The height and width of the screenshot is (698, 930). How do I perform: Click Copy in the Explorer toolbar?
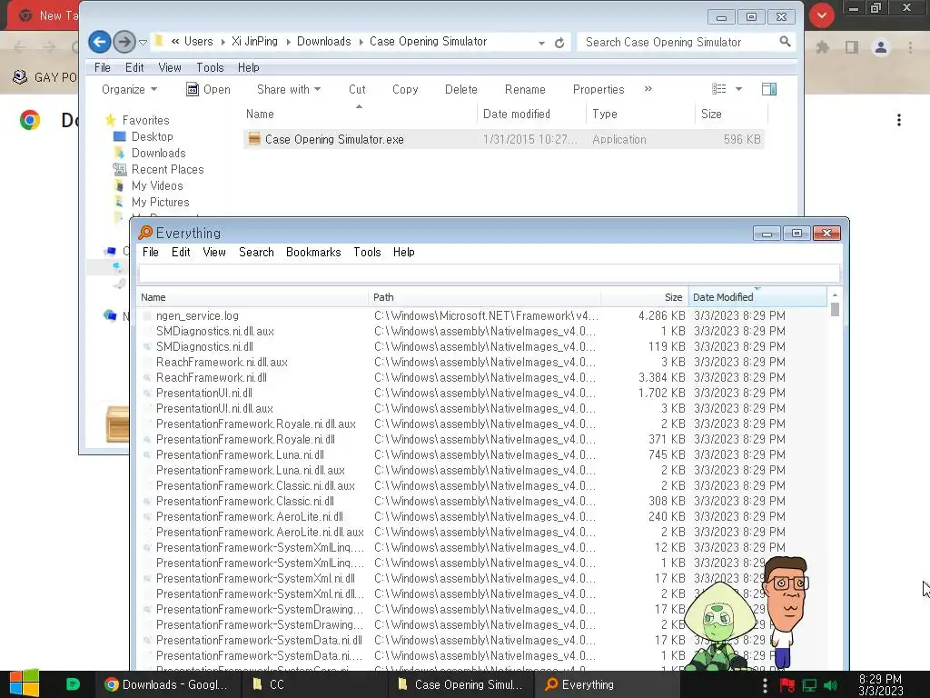[405, 90]
